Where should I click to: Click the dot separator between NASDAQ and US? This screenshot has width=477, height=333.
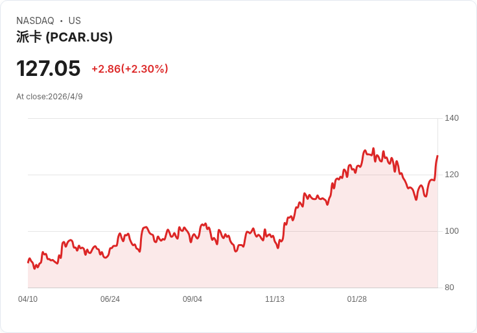pos(62,21)
